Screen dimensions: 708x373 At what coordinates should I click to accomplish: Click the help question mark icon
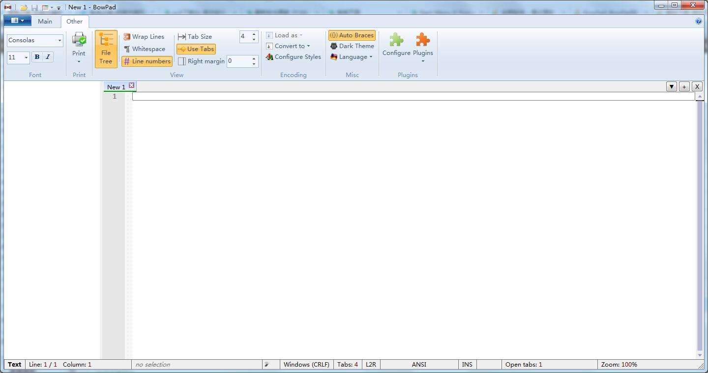click(x=699, y=21)
